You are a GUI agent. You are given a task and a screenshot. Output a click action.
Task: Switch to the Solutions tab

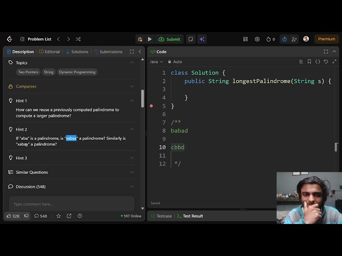tap(77, 52)
